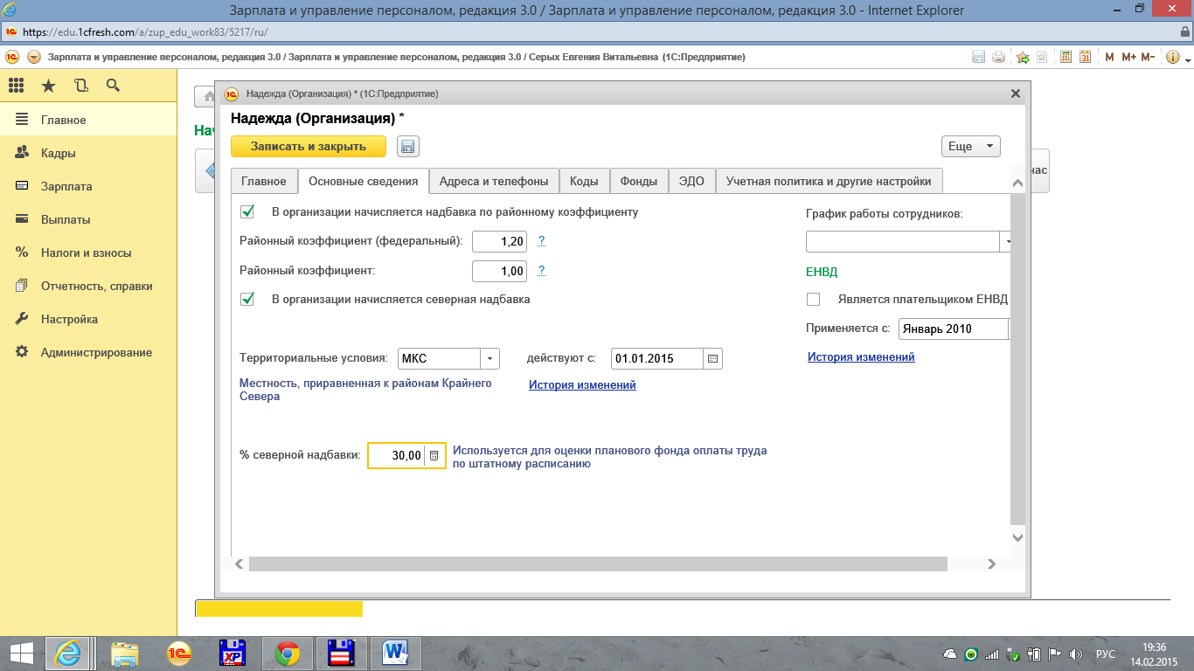Viewport: 1194px width, 671px height.
Task: Expand График работы сотрудников dropdown arrow
Action: point(1005,241)
